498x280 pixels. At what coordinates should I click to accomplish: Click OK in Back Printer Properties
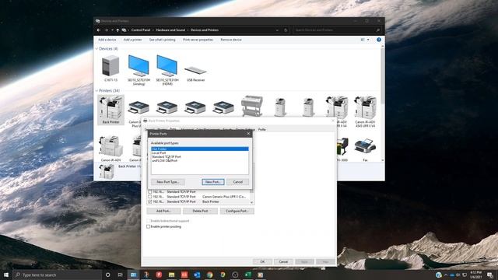click(262, 261)
